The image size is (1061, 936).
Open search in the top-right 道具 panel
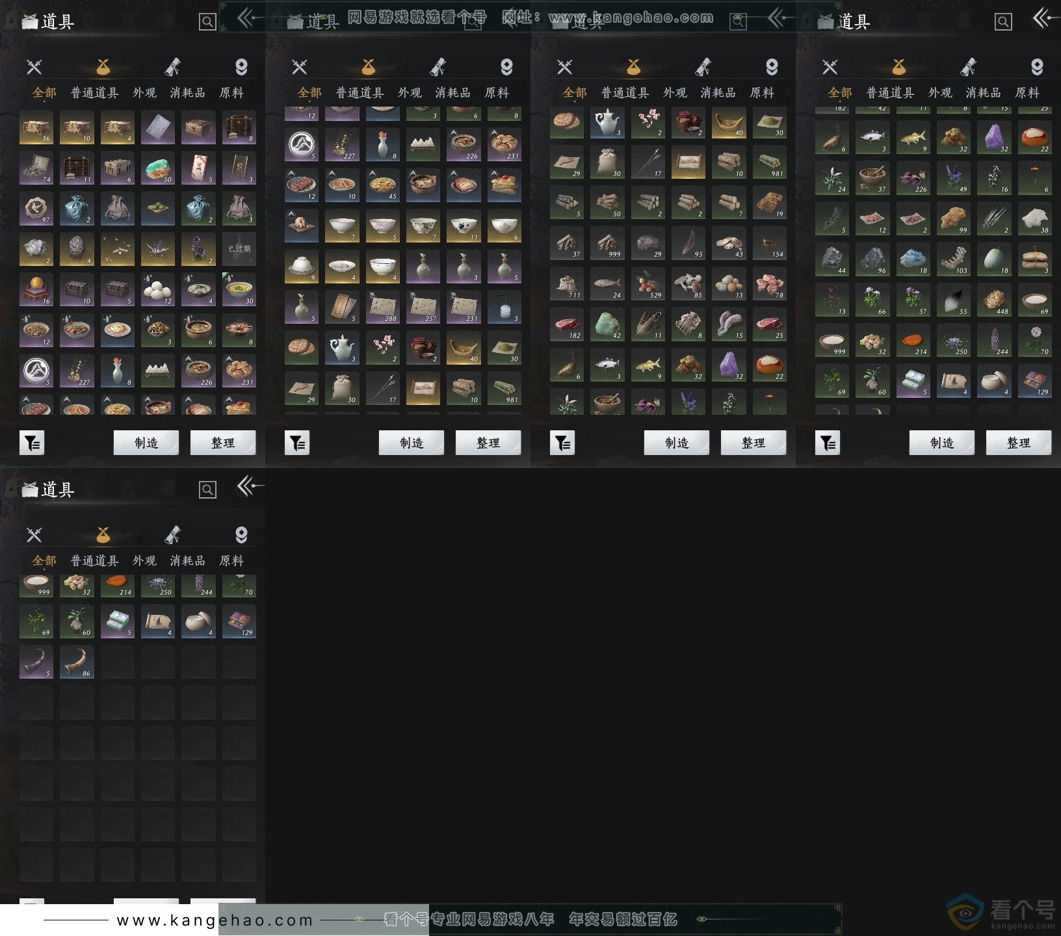[x=1003, y=22]
